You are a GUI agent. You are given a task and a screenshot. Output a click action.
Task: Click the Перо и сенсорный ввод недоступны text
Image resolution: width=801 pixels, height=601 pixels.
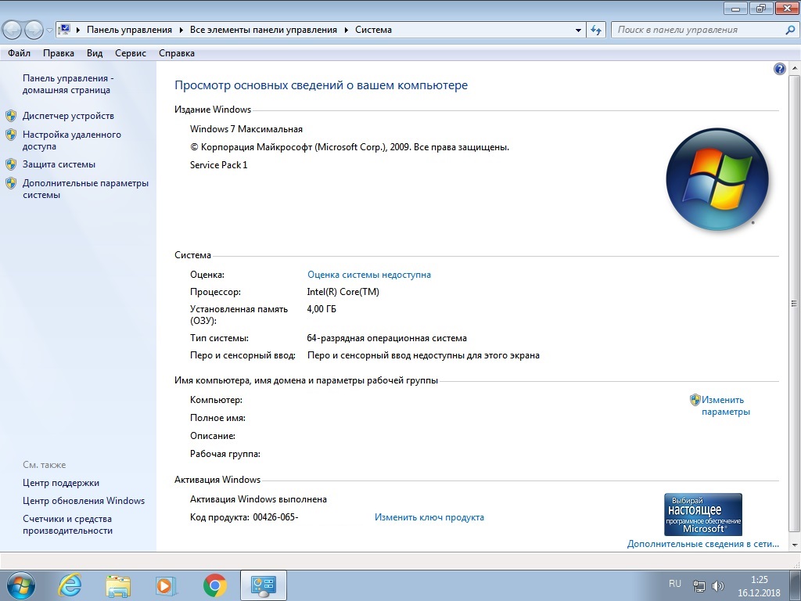[x=423, y=355]
